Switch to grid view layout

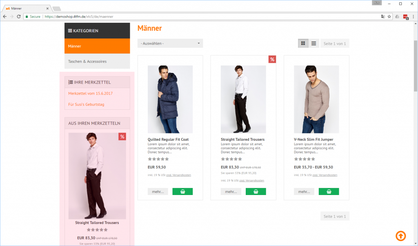pyautogui.click(x=303, y=43)
